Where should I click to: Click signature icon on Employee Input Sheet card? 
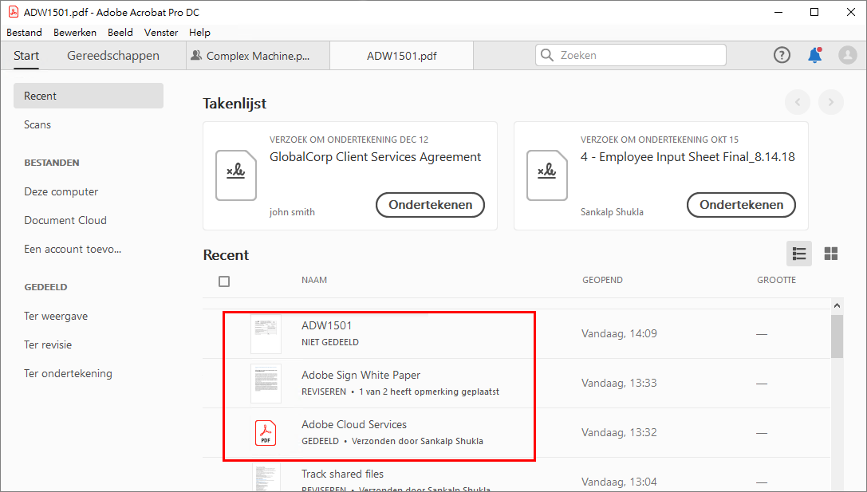pos(547,175)
